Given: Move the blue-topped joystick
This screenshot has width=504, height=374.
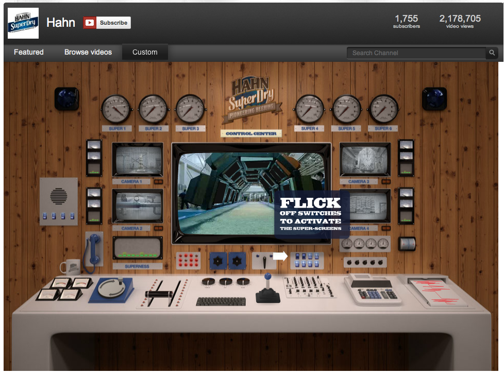Looking at the screenshot, I should [x=268, y=288].
